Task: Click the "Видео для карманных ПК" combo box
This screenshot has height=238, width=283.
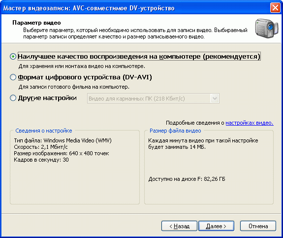Action: pos(153,99)
